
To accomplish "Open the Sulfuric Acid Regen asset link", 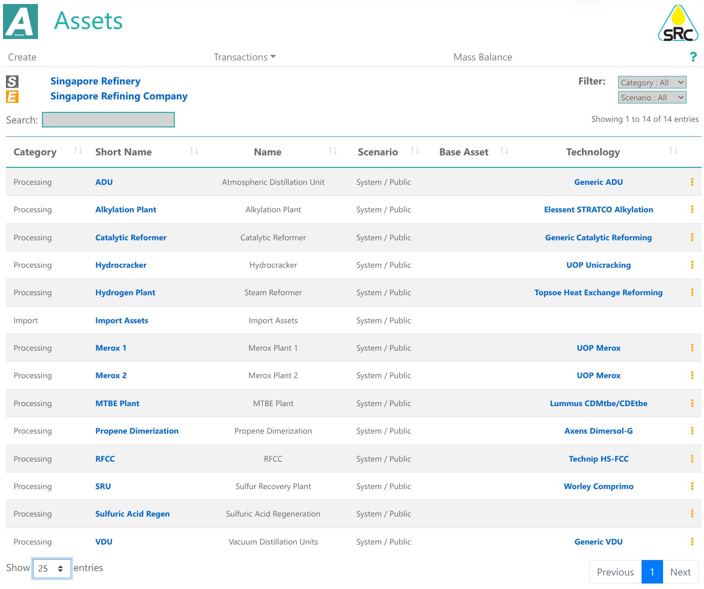I will tap(132, 514).
